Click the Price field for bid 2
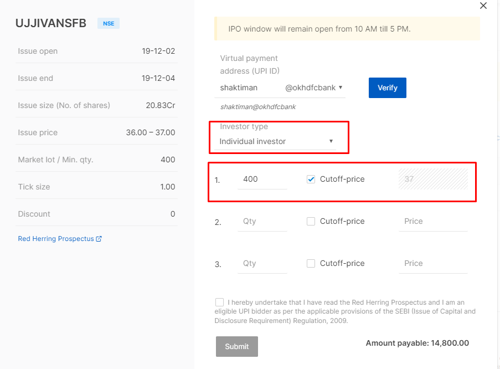 click(433, 221)
